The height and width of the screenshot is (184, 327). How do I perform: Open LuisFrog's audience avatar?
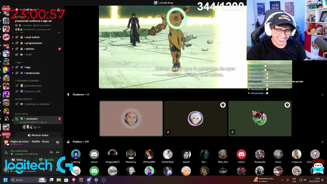point(76,154)
